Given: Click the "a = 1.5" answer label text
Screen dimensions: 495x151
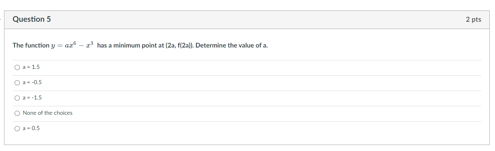Looking at the screenshot, I should point(31,67).
